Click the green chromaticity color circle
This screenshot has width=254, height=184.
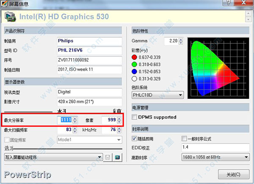[x=135, y=65]
